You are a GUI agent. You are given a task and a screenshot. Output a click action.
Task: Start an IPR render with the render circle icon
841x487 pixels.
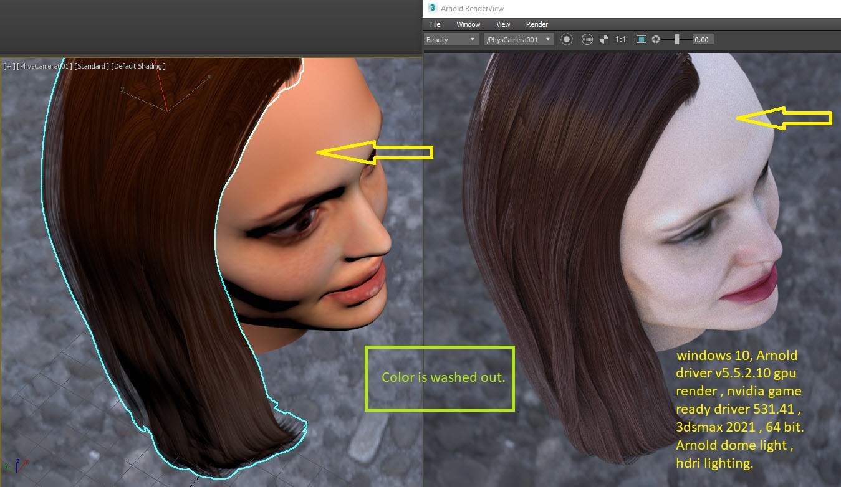pos(566,39)
